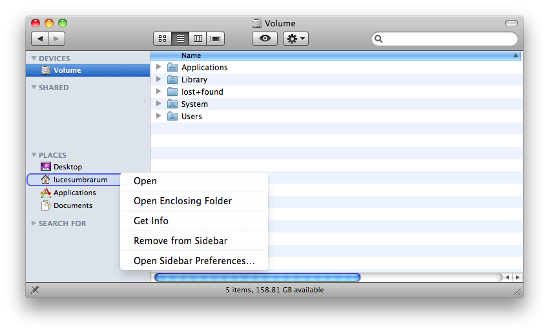This screenshot has height=333, width=549.
Task: Click the Desktop icon in Places
Action: pyautogui.click(x=45, y=166)
